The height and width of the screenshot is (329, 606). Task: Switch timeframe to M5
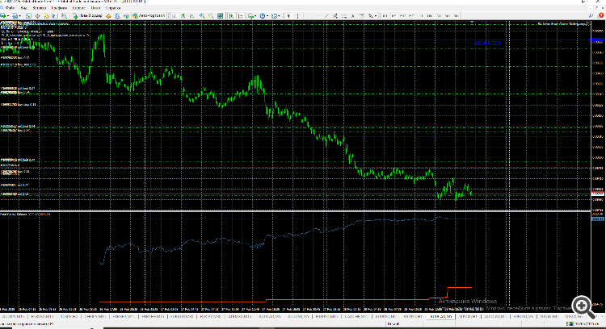point(393,16)
